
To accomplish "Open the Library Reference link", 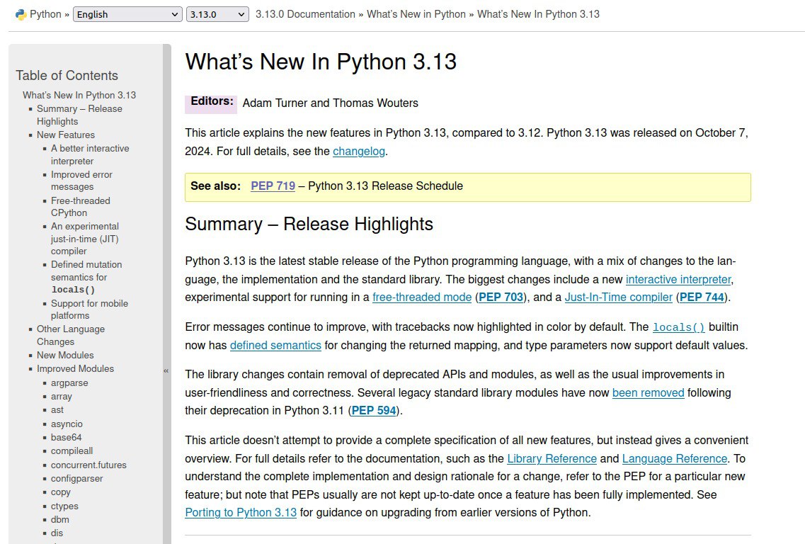I will [x=552, y=459].
